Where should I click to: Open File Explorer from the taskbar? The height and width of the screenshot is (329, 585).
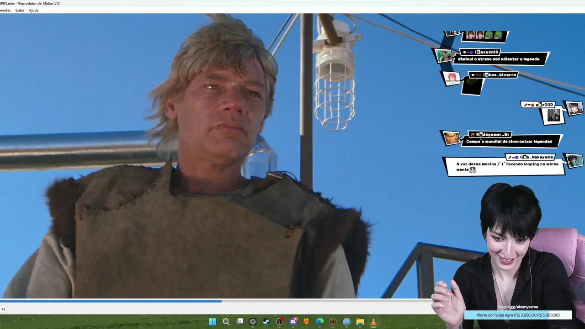pyautogui.click(x=360, y=322)
